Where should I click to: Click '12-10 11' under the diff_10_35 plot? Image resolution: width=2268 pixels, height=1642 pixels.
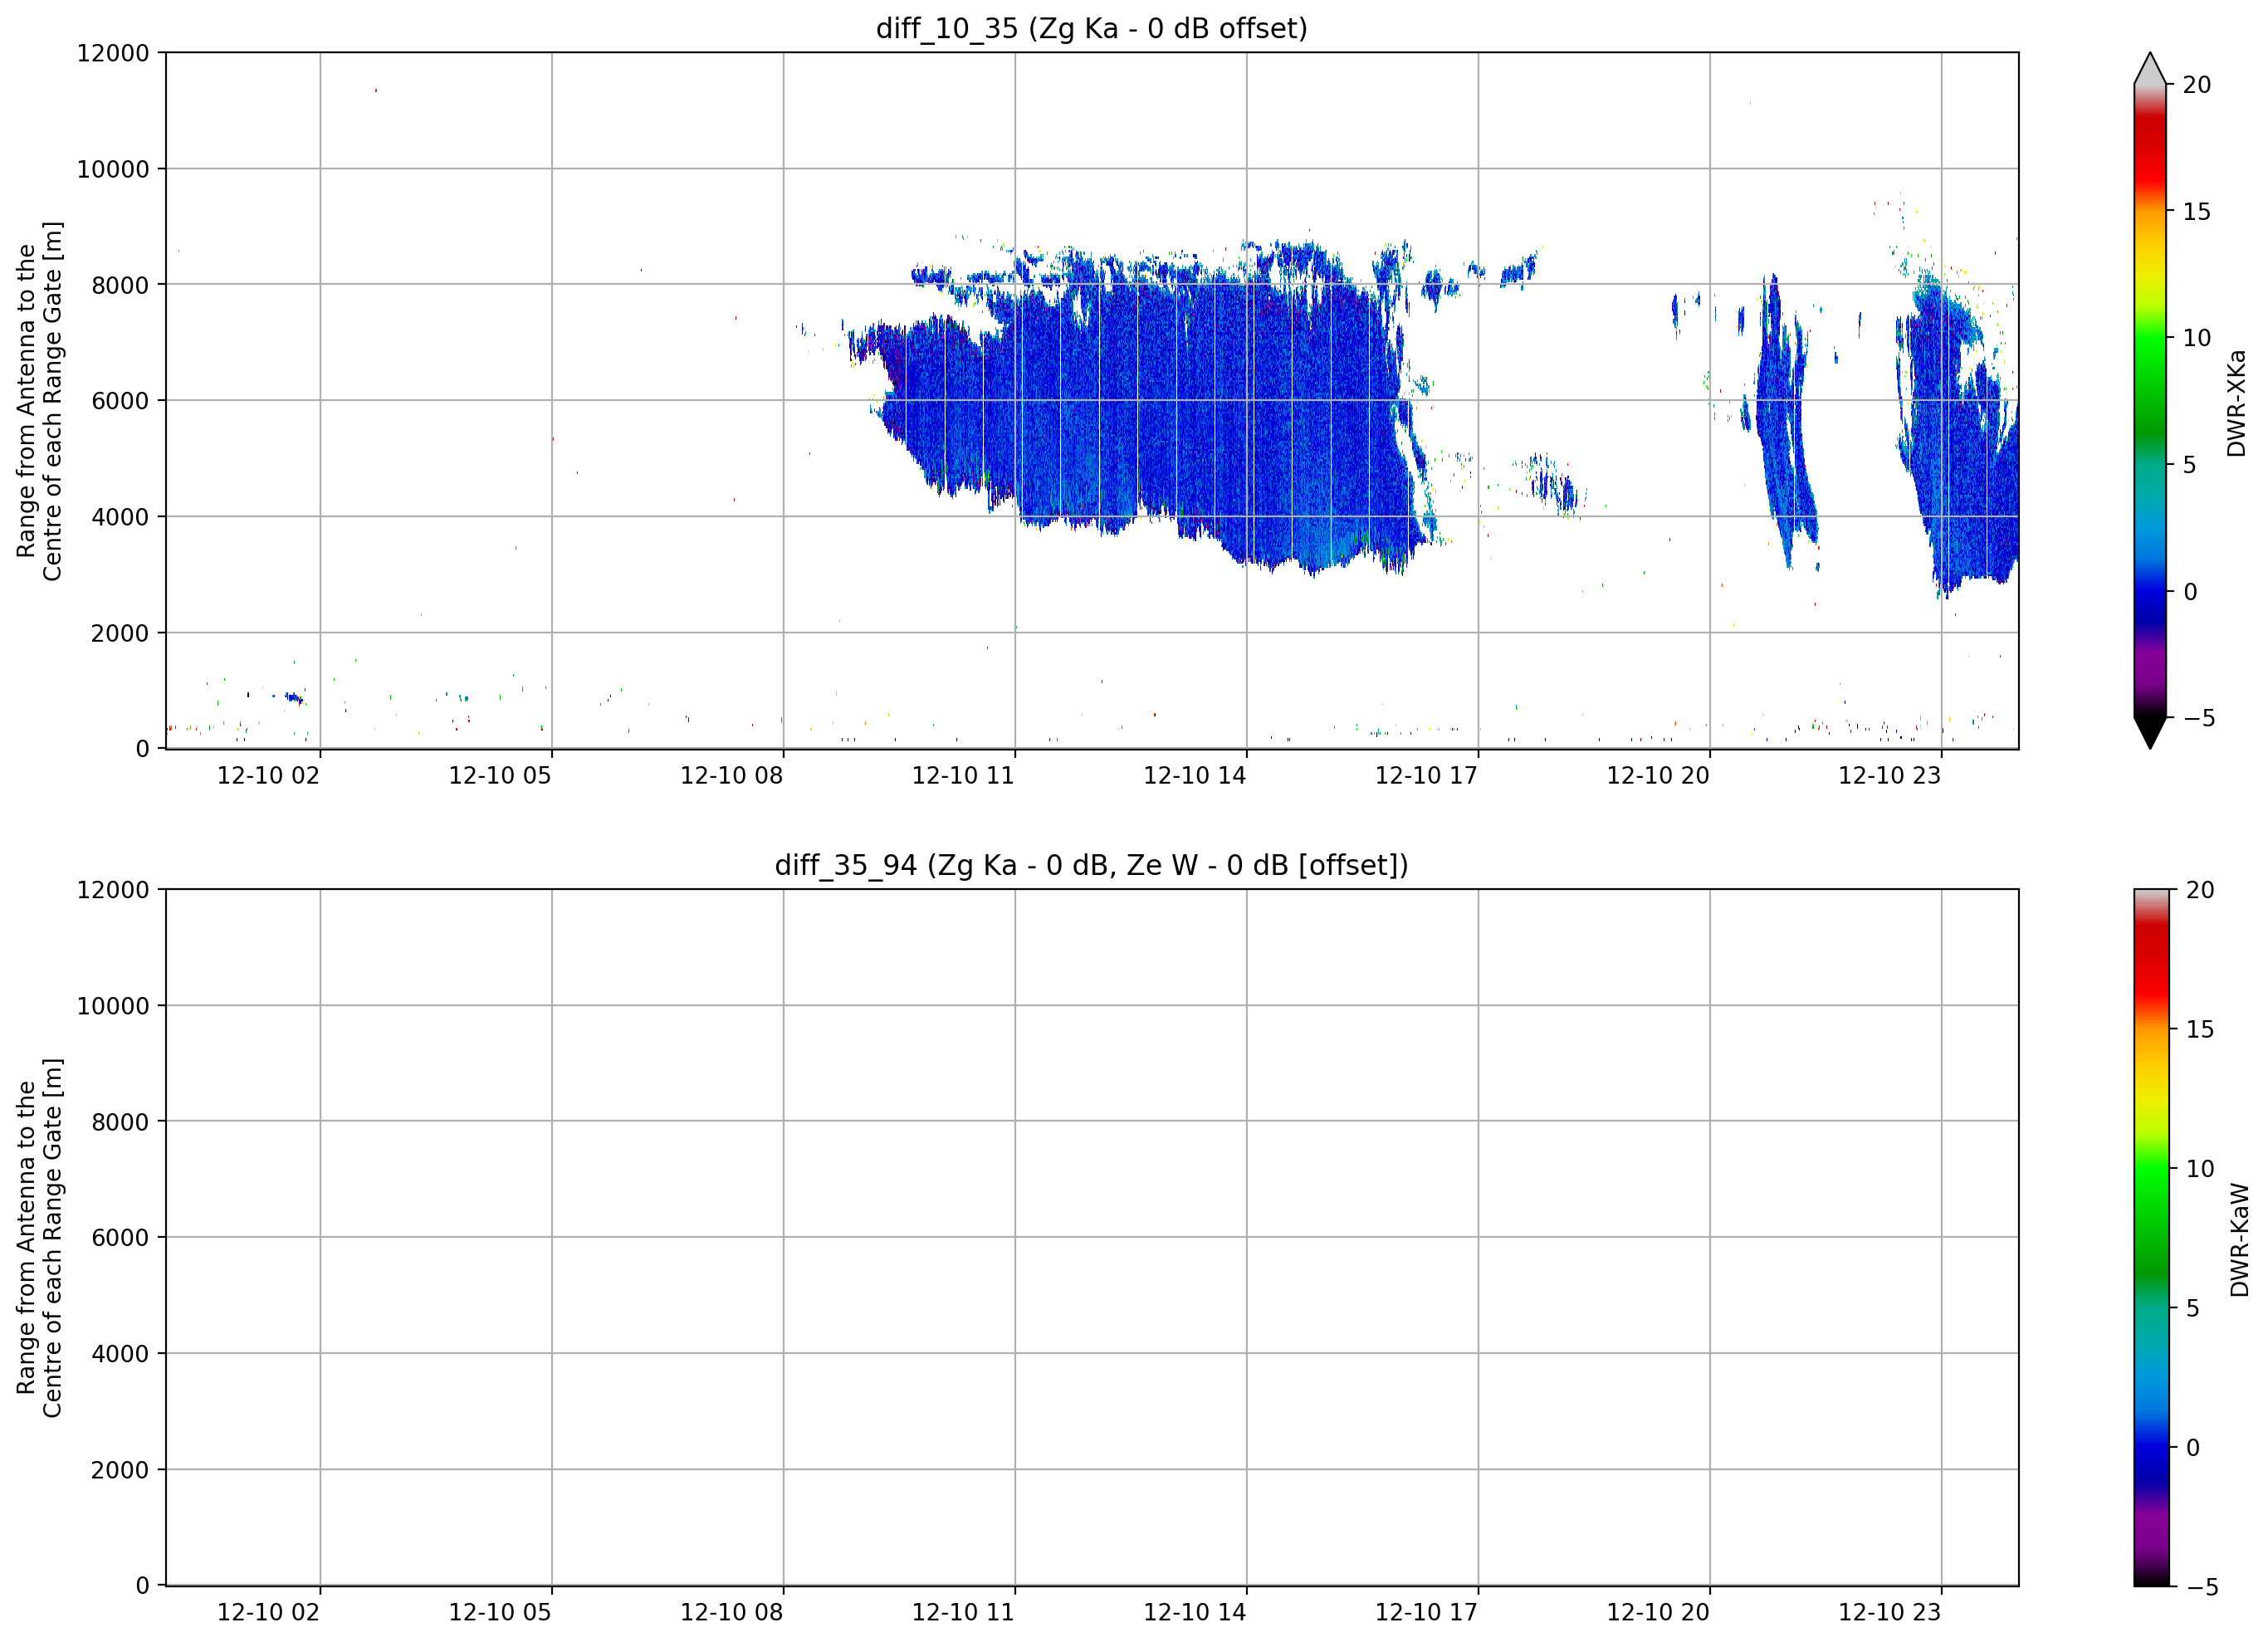coord(963,775)
